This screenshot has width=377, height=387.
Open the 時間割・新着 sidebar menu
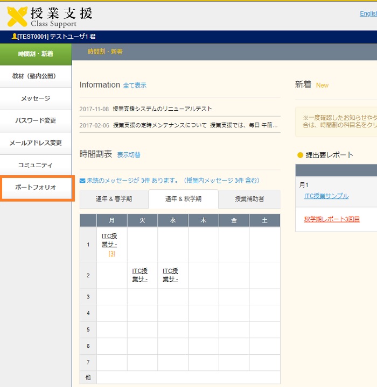[x=36, y=54]
